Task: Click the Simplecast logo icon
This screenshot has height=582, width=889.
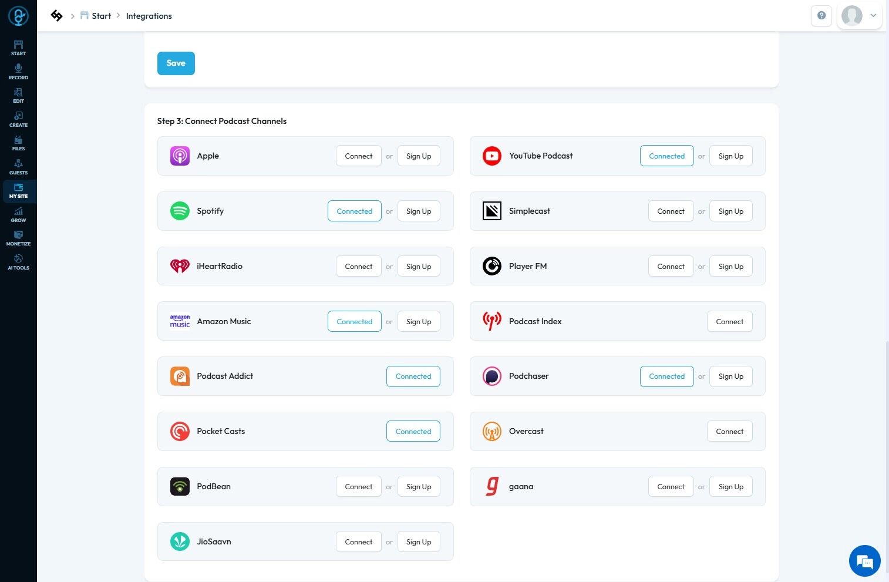Action: click(492, 211)
